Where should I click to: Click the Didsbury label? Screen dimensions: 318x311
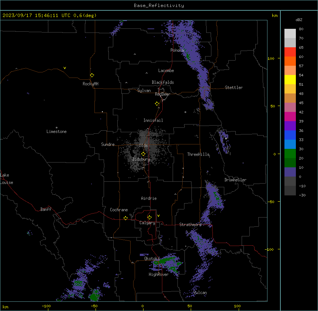[x=141, y=159]
